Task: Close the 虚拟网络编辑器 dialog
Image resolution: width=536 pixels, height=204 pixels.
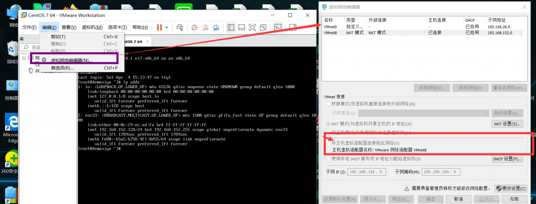Action: pos(523,7)
